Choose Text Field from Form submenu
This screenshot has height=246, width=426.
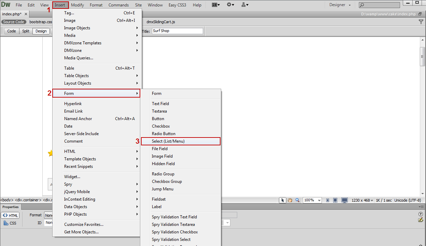(181, 104)
